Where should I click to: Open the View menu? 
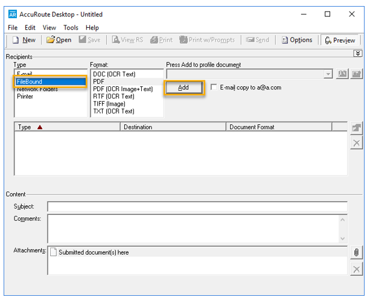(x=49, y=28)
